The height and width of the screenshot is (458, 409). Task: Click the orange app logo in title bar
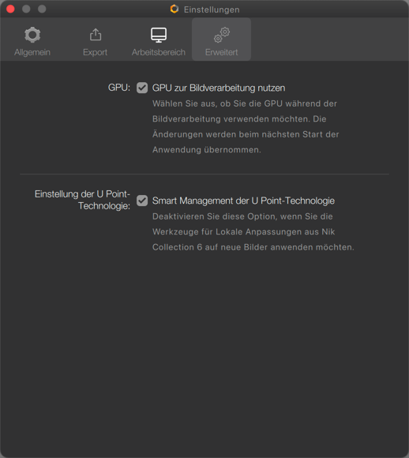[174, 9]
